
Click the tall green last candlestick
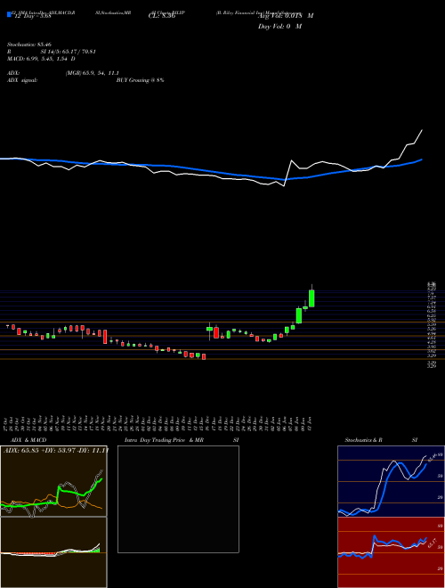tap(311, 298)
